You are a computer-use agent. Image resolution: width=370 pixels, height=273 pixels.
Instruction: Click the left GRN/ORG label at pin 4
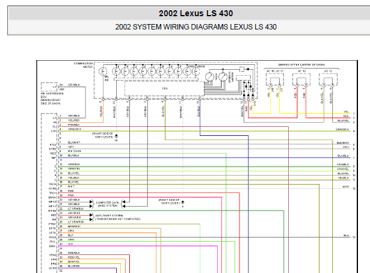(x=75, y=129)
